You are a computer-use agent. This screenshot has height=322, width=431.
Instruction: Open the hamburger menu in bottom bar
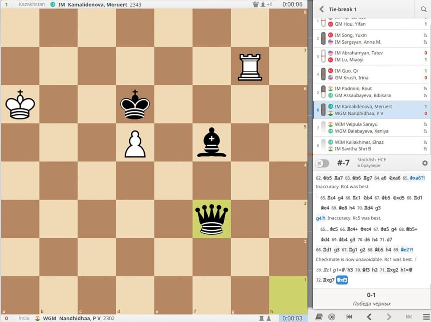[426, 317]
